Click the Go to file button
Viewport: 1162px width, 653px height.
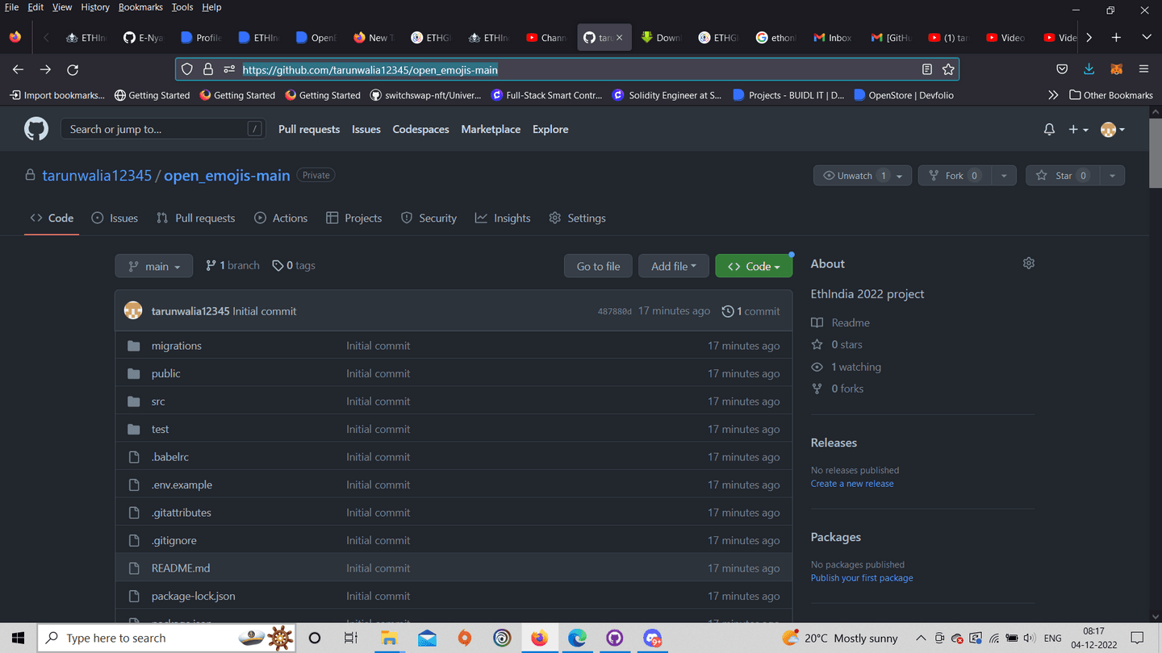click(598, 266)
